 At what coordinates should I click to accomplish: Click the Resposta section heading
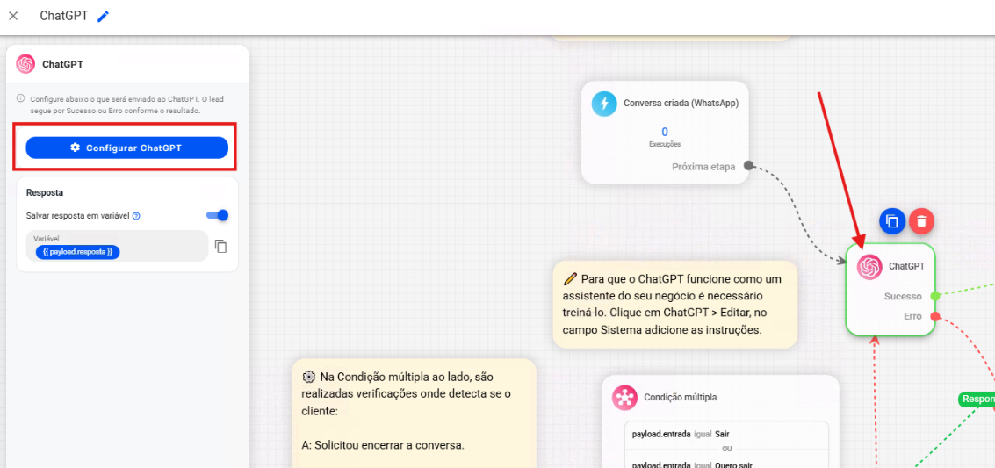click(45, 191)
